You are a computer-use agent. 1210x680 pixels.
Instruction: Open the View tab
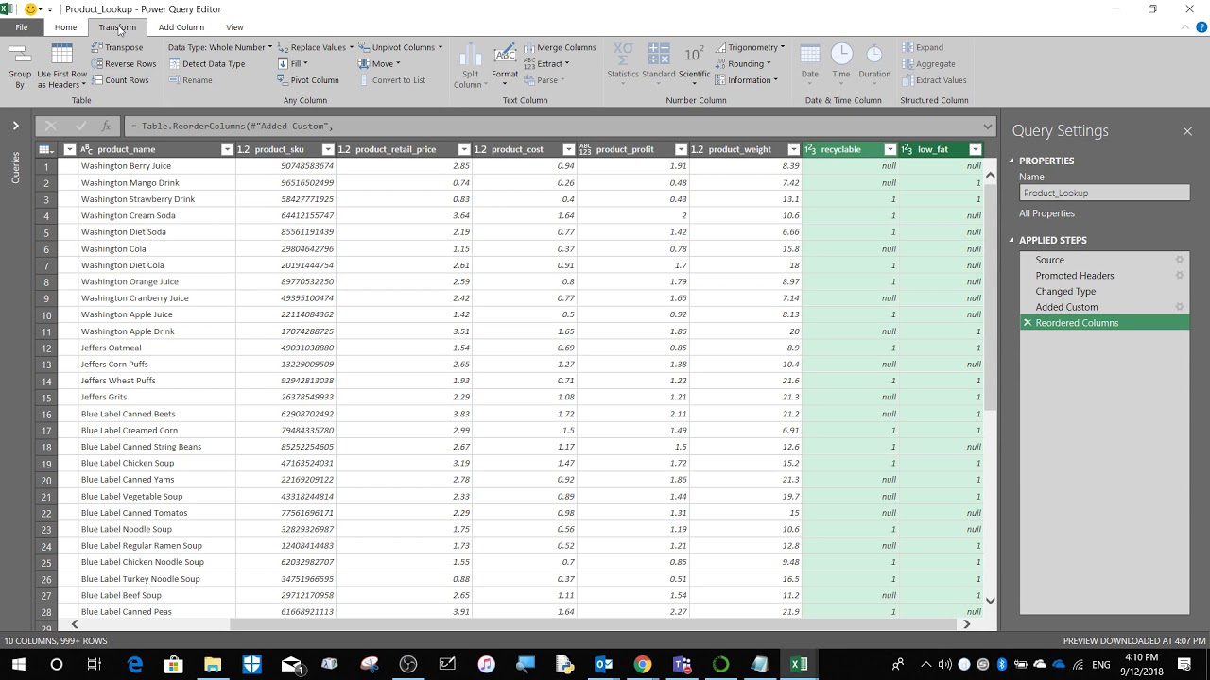[x=234, y=27]
